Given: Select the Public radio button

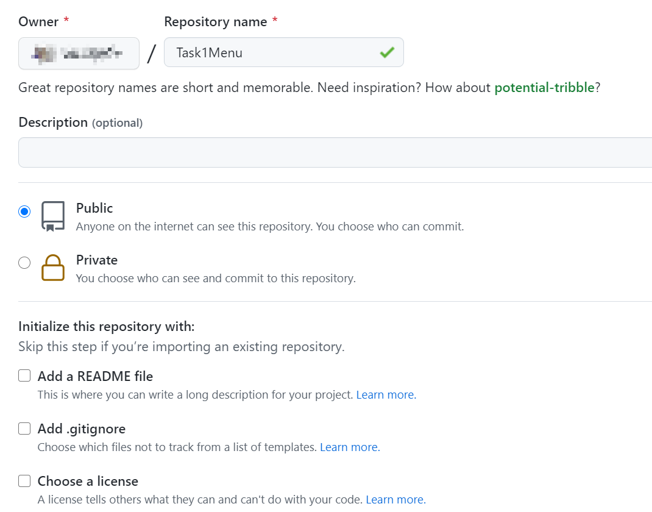Looking at the screenshot, I should click(24, 212).
